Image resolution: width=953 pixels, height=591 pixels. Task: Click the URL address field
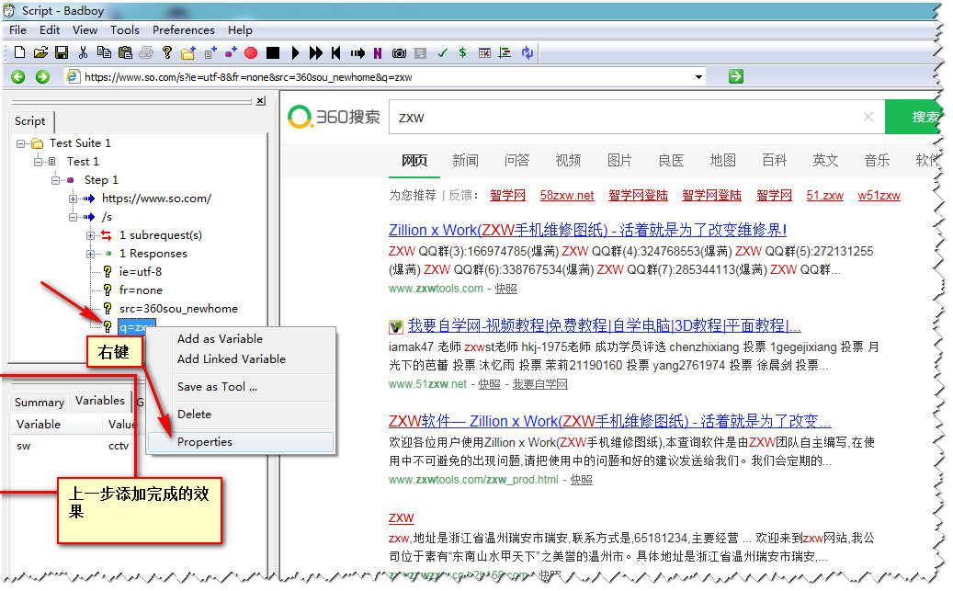383,76
